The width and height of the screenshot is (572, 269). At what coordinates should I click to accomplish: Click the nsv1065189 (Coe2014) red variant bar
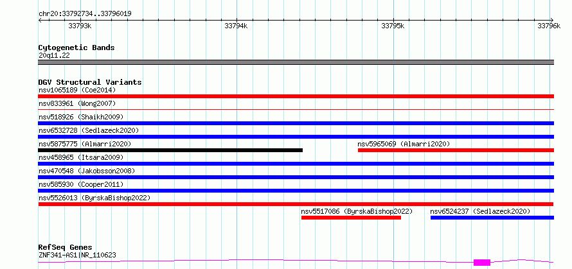[x=296, y=96]
